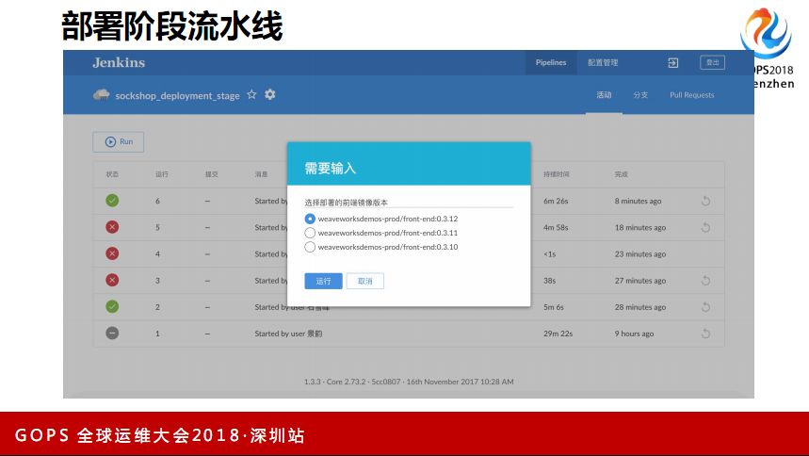Rerun run 2 using replay icon
The width and height of the screenshot is (809, 456).
[x=705, y=307]
